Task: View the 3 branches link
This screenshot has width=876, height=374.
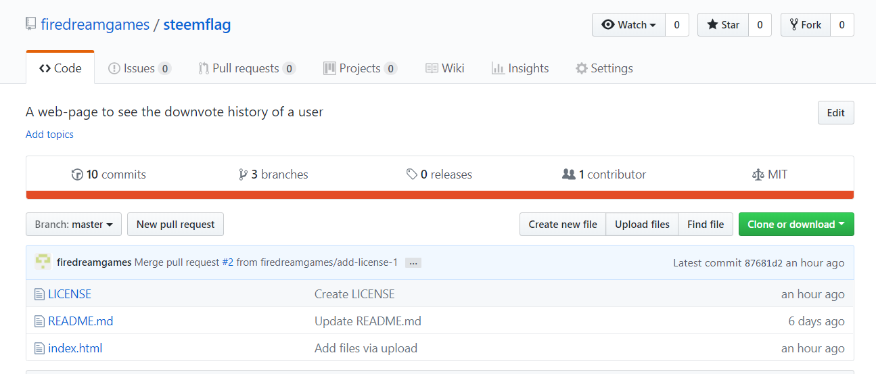Action: pos(273,174)
